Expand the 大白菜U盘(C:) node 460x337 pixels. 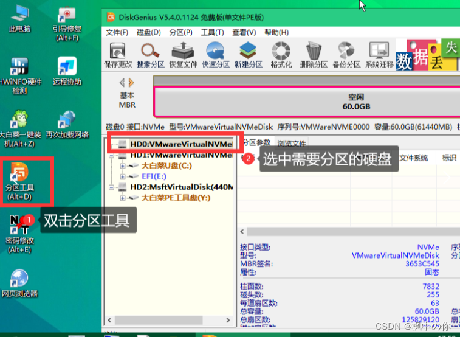[x=122, y=166]
